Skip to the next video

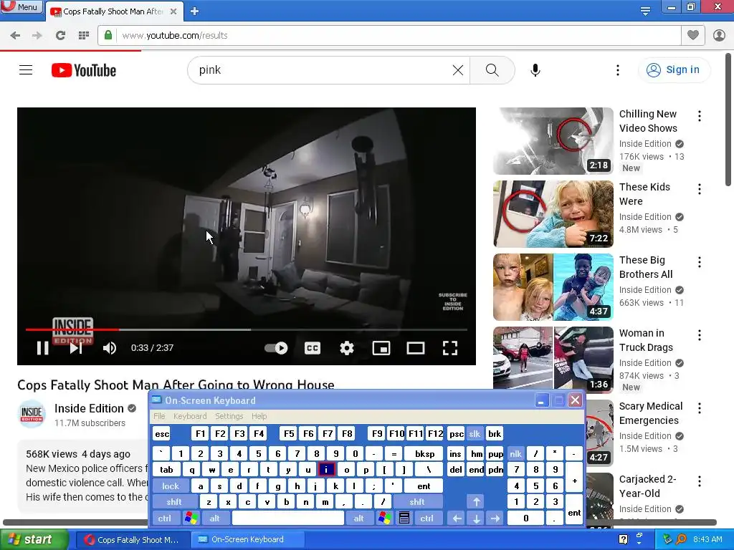point(76,348)
